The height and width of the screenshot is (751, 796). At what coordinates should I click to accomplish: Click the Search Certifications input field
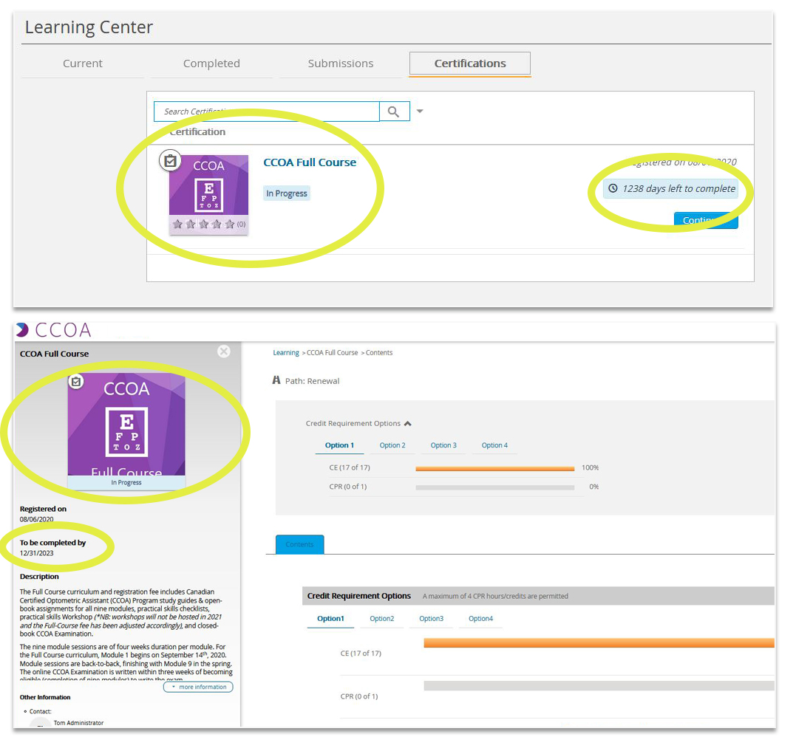(267, 112)
